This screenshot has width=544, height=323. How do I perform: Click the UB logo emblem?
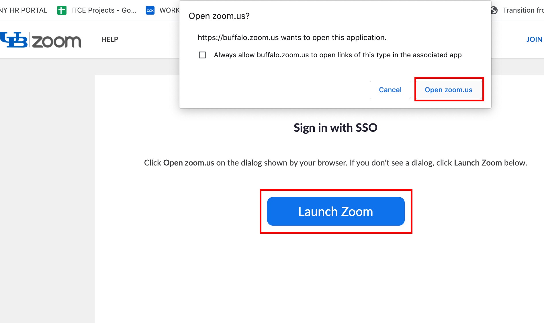(x=14, y=40)
